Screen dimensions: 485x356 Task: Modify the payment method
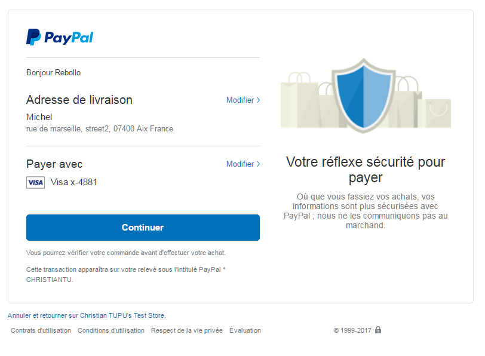tap(240, 164)
